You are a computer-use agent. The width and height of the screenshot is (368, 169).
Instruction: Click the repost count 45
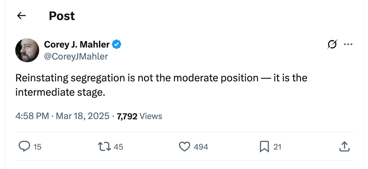(118, 147)
